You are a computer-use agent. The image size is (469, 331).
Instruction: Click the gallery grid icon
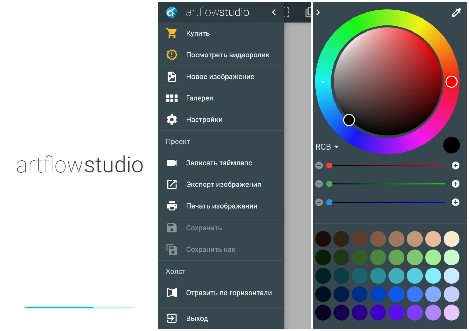pyautogui.click(x=172, y=98)
